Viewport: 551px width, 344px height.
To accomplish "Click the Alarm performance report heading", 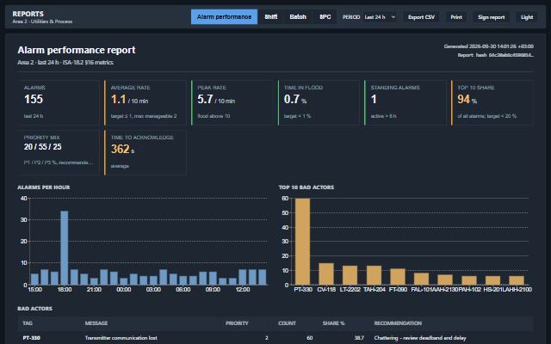I will pos(77,50).
